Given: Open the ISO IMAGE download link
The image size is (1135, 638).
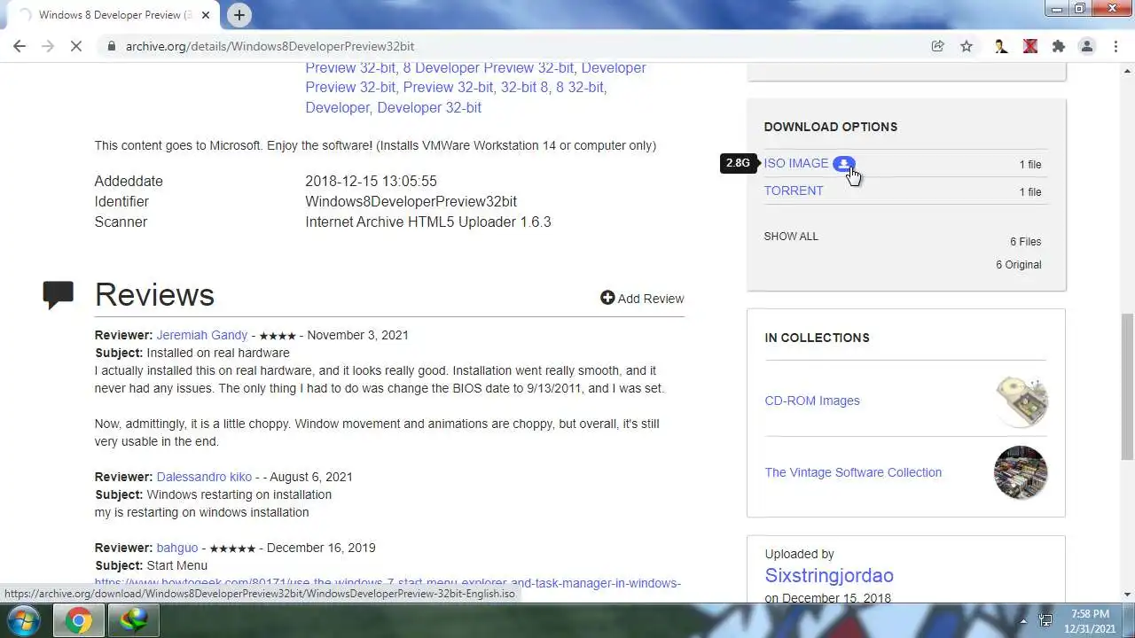Looking at the screenshot, I should (x=796, y=163).
